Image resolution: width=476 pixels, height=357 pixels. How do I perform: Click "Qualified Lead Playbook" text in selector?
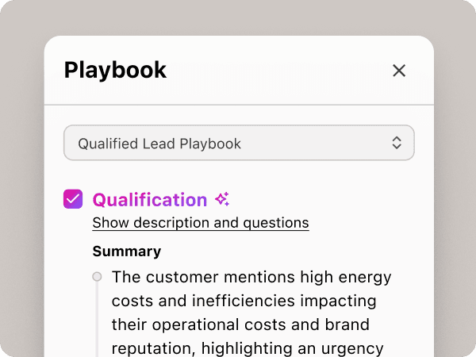pyautogui.click(x=159, y=144)
